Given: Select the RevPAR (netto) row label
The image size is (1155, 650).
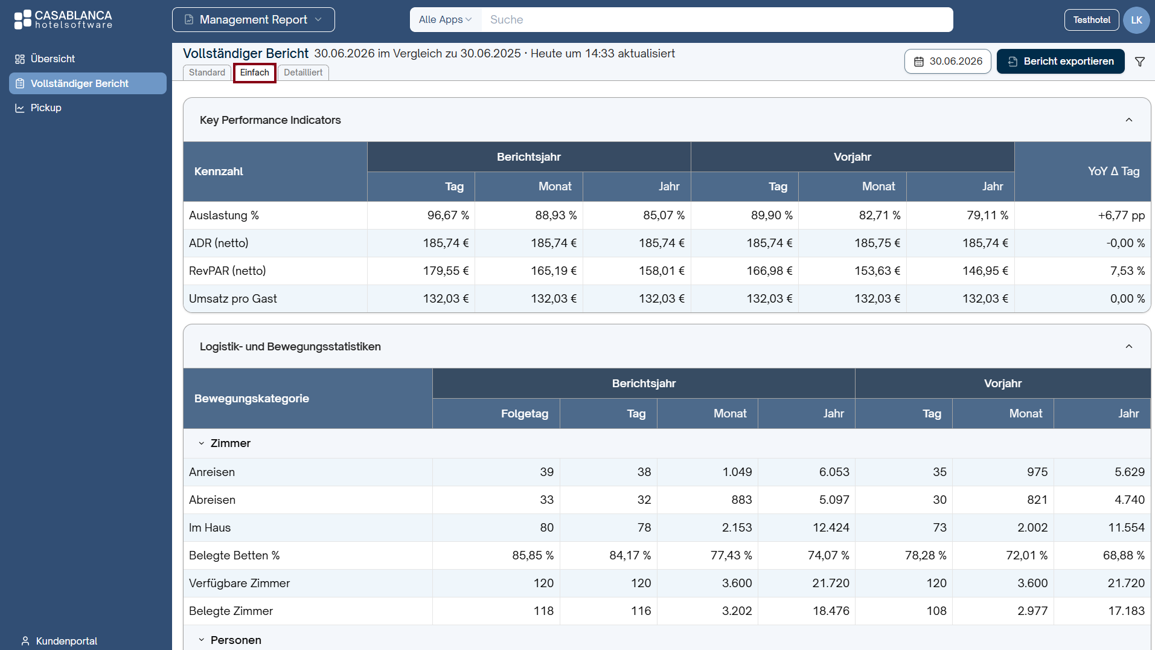Looking at the screenshot, I should [228, 271].
